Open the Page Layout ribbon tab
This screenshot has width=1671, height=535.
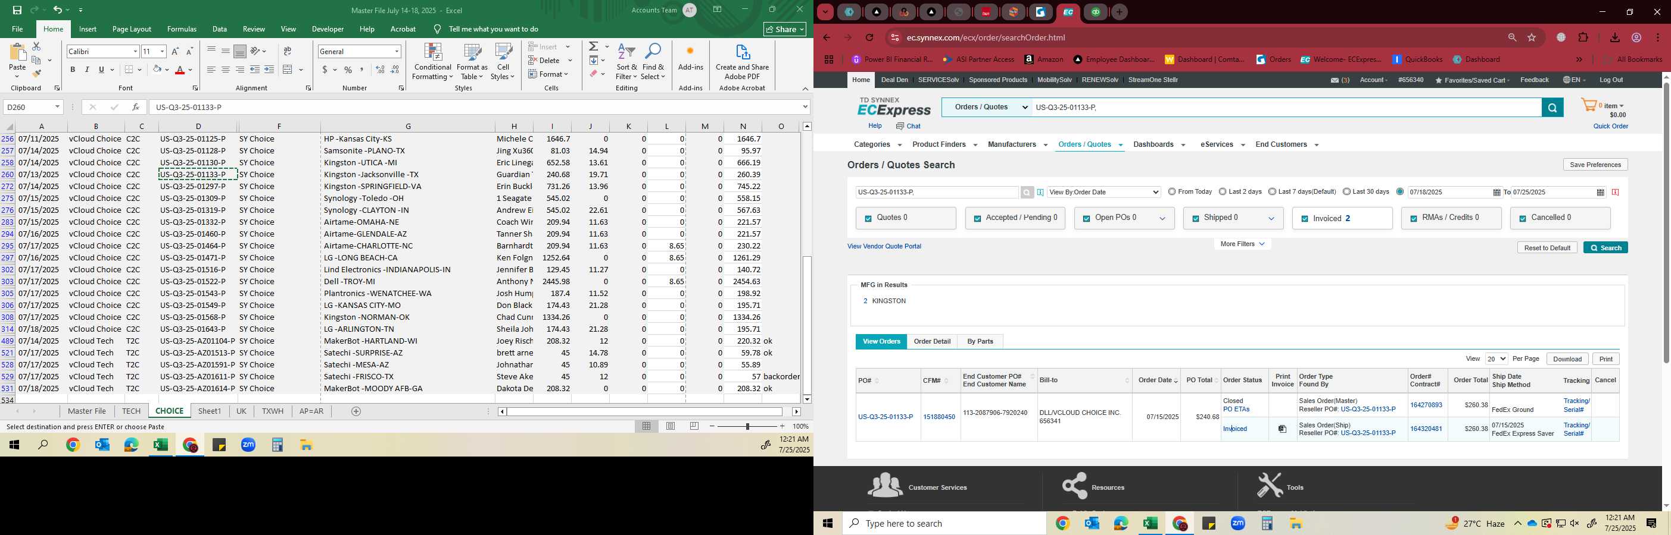coord(132,29)
